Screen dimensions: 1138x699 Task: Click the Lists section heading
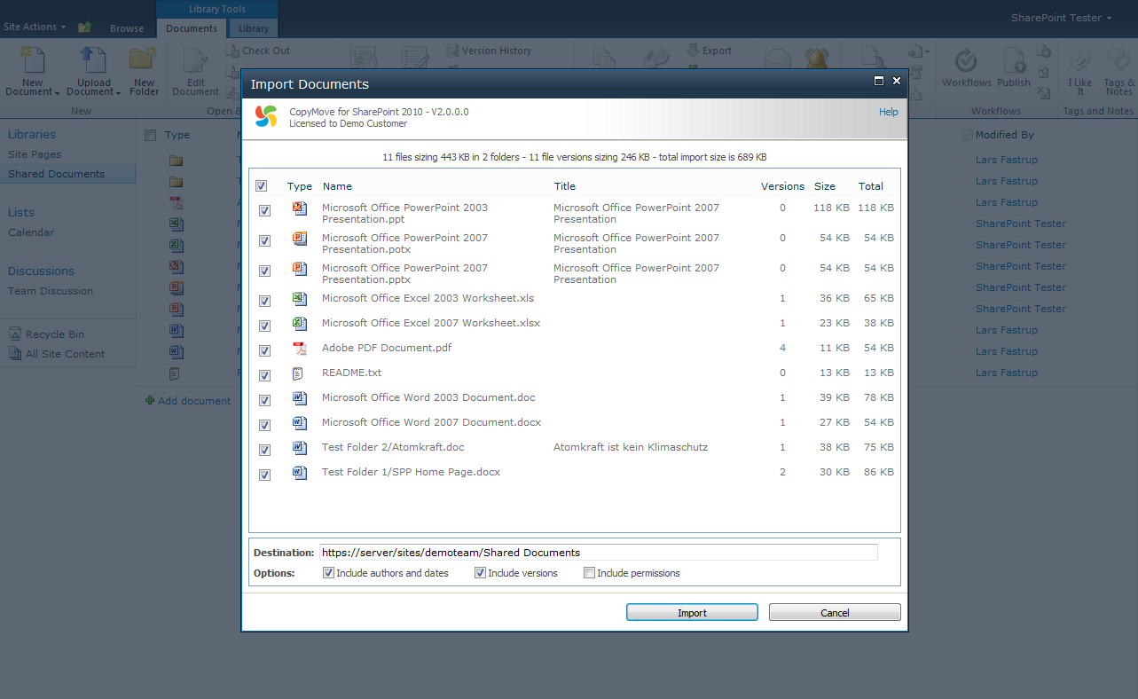tap(21, 213)
